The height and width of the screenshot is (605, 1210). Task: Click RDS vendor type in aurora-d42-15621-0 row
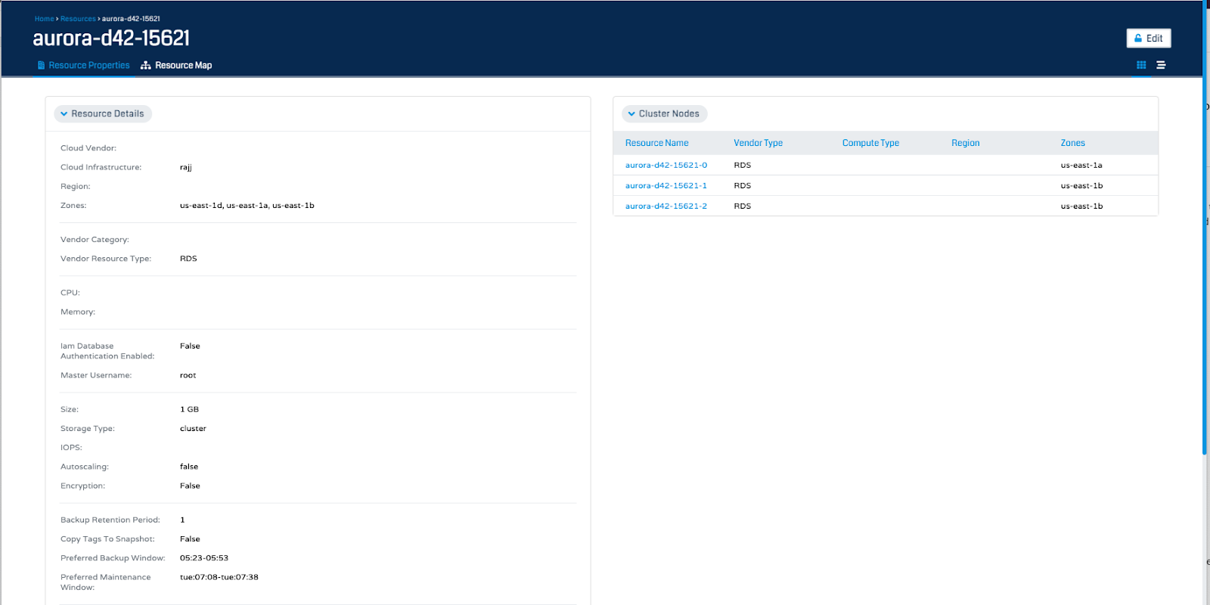742,165
